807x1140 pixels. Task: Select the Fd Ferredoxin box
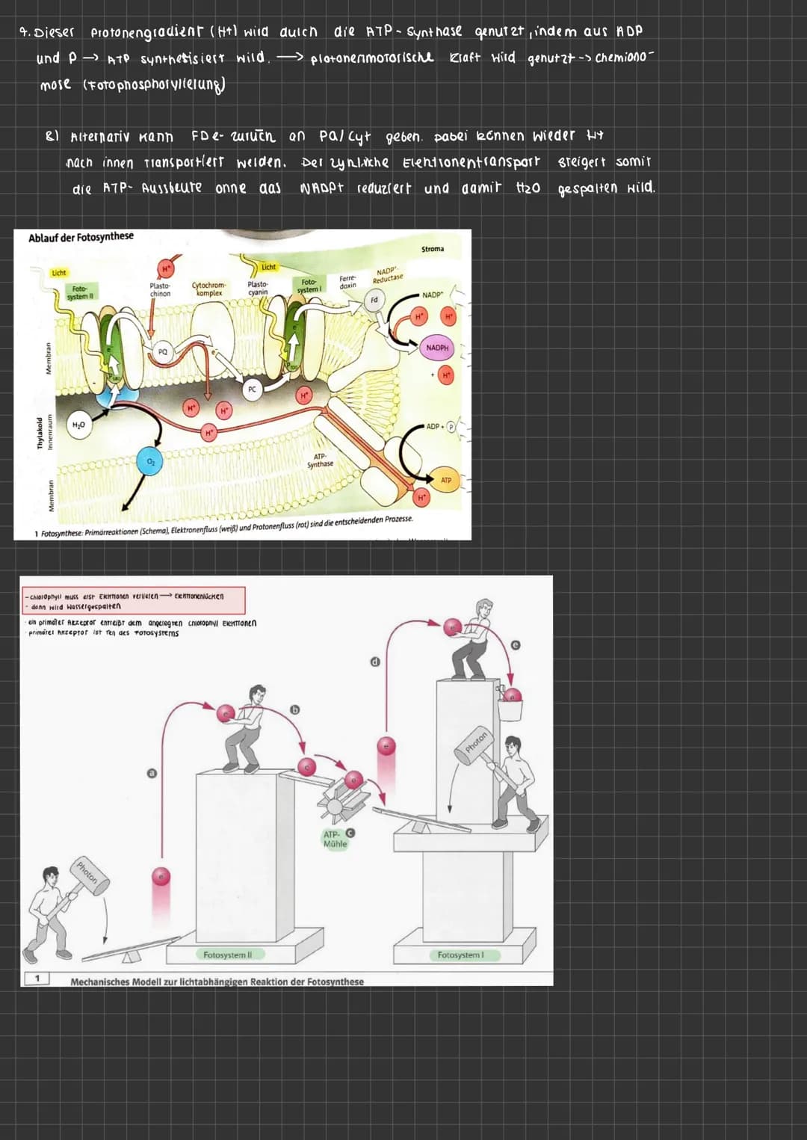(374, 301)
